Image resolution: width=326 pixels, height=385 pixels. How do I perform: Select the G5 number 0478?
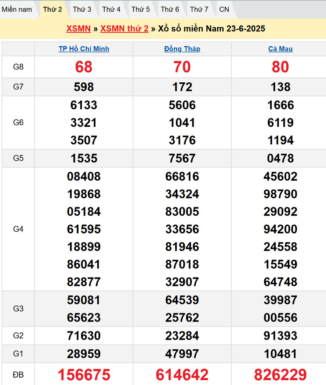(x=280, y=158)
